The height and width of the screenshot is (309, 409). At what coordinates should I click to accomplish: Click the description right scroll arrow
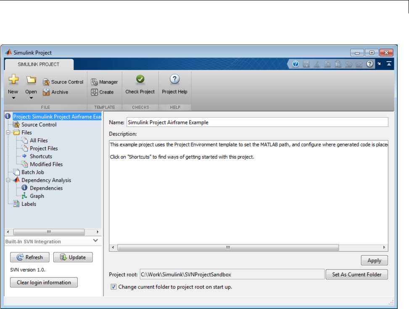point(384,247)
